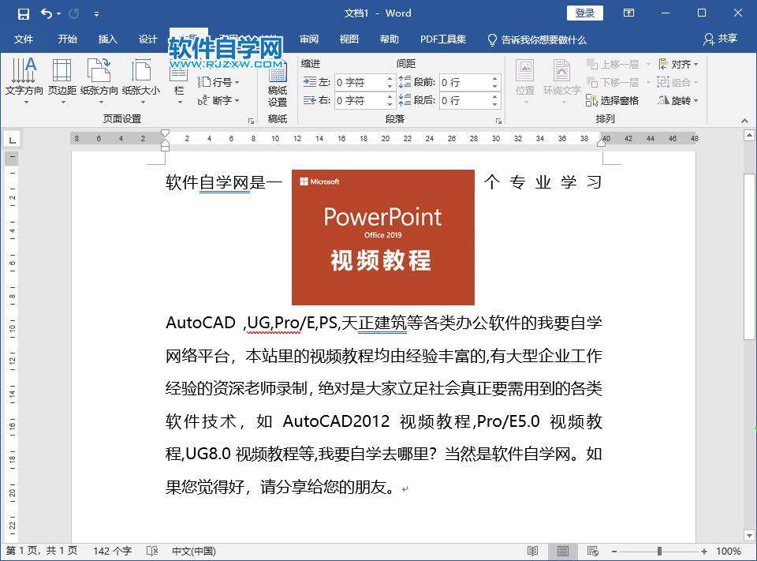757x561 pixels.
Task: Click the zoom slider handle
Action: [x=659, y=552]
